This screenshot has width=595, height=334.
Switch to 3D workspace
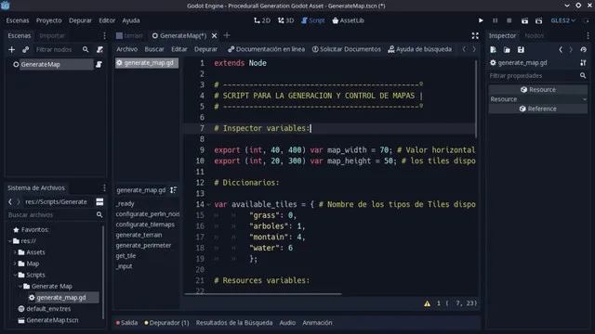pos(285,20)
